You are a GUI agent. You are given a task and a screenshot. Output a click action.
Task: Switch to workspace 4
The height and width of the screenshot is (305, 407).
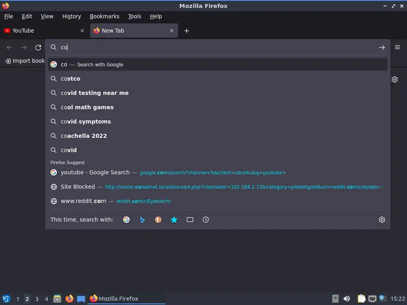click(47, 299)
